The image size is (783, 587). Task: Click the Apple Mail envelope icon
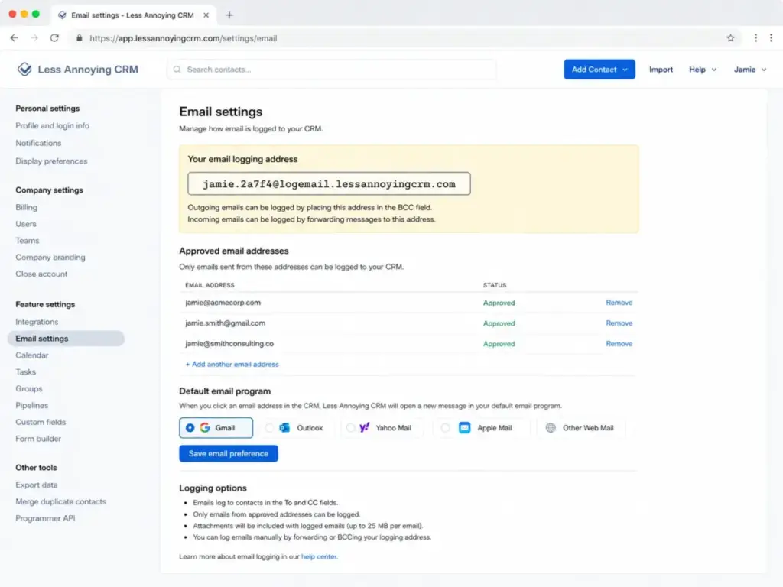464,428
